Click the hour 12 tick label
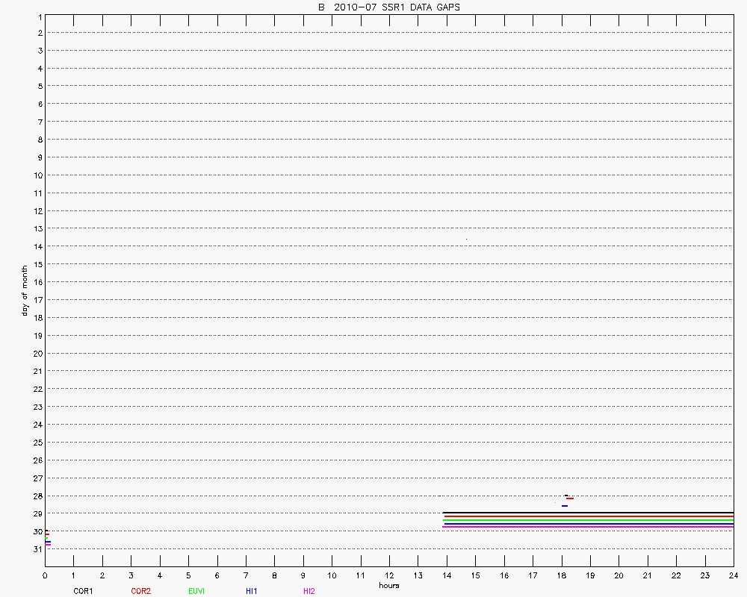 pos(389,575)
